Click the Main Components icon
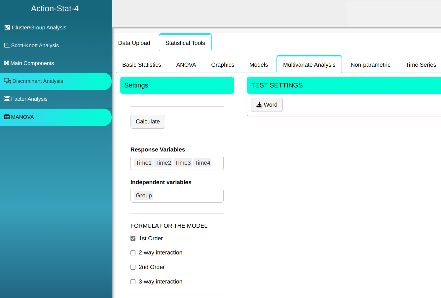 click(x=7, y=63)
